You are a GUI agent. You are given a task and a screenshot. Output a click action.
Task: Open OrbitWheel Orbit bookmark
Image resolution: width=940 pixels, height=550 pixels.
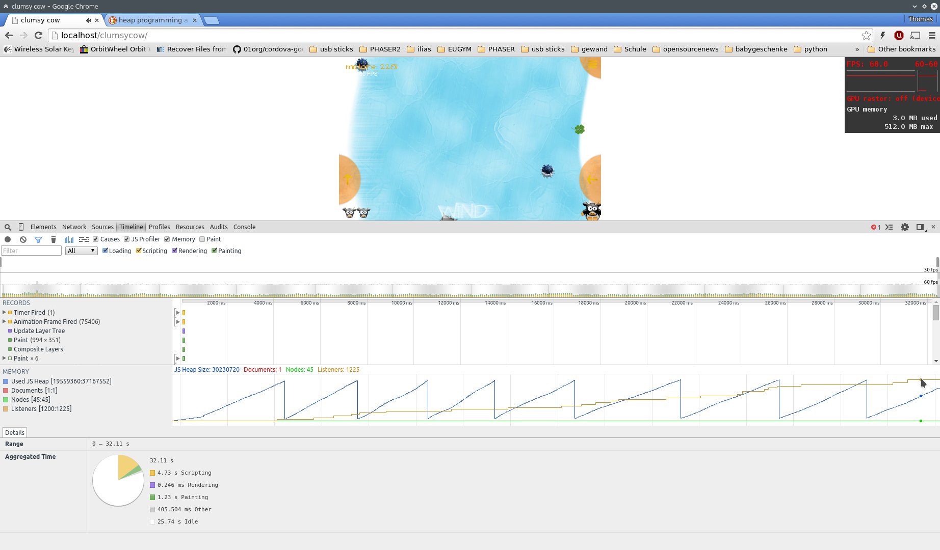tap(115, 49)
